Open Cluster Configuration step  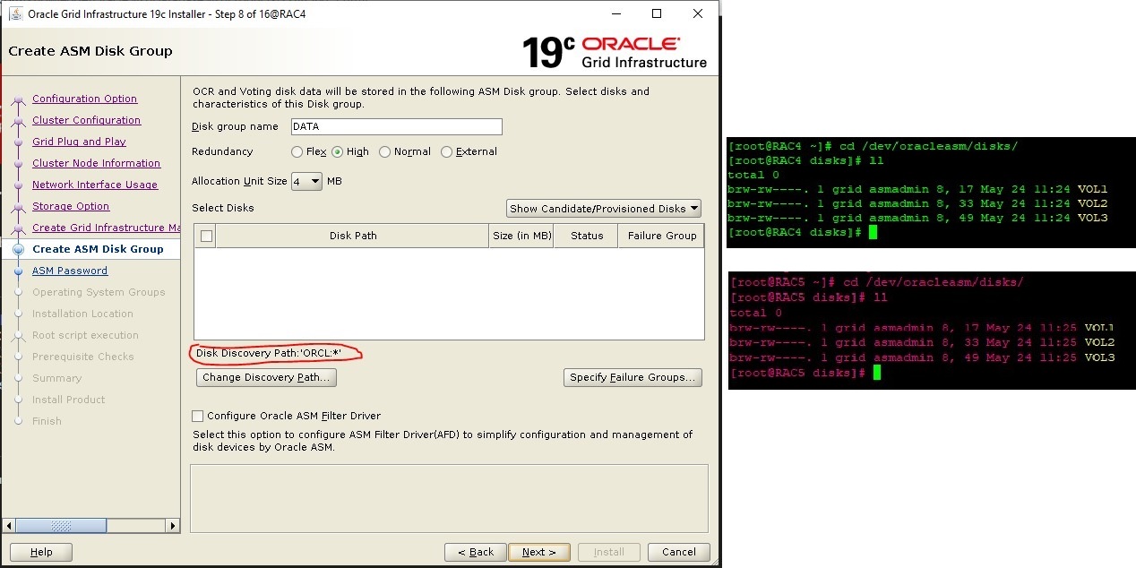[86, 120]
